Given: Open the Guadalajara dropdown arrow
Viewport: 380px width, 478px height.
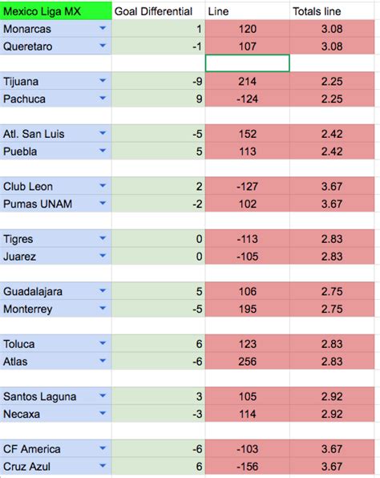Looking at the screenshot, I should coord(103,291).
